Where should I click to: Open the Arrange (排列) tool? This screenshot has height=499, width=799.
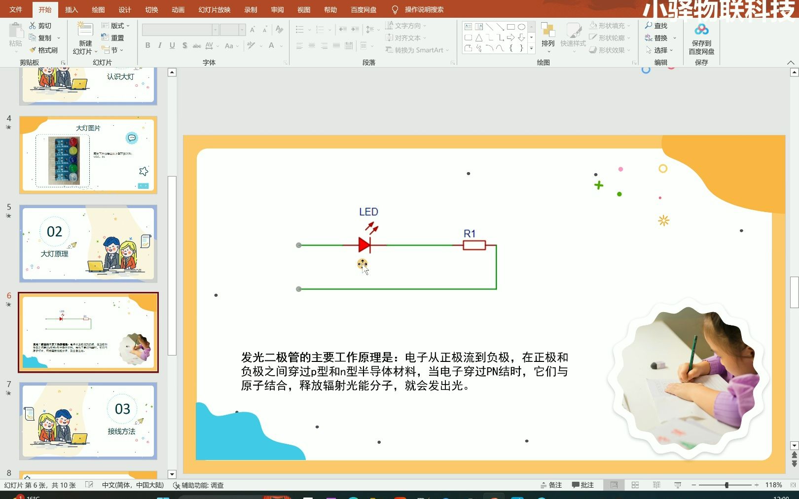pyautogui.click(x=547, y=37)
